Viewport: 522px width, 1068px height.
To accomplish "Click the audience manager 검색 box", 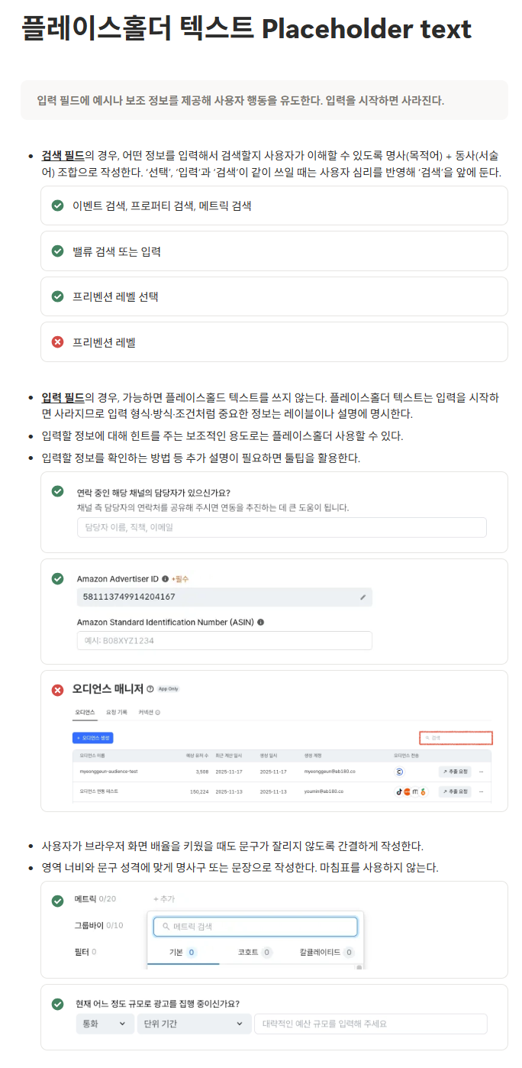I will (456, 738).
